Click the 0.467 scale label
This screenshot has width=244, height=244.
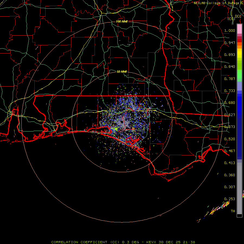(230, 151)
